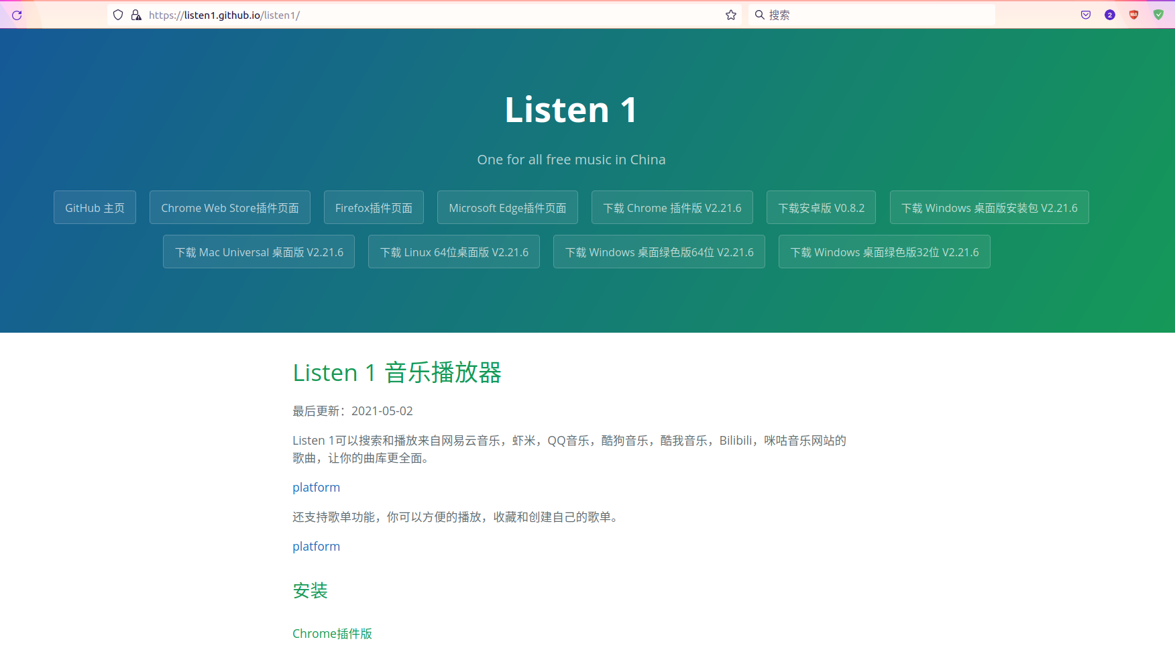Click the platform link under 歌单功能 paragraph

[316, 547]
